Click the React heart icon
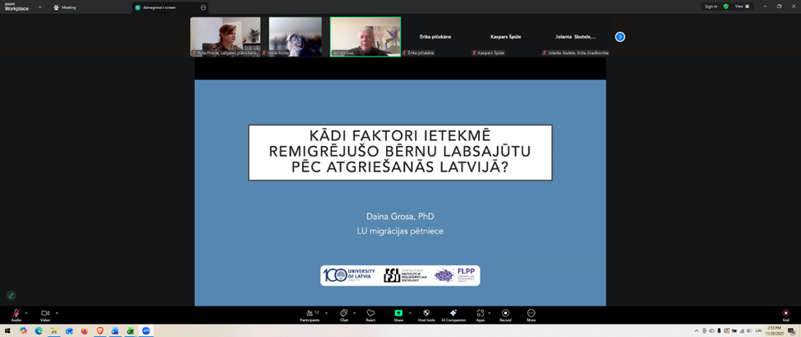The height and width of the screenshot is (337, 801). click(371, 314)
